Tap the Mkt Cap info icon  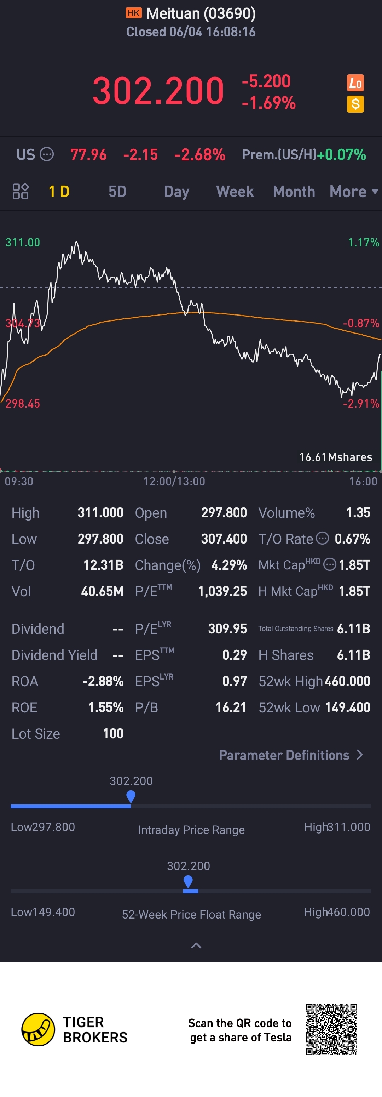[x=329, y=565]
